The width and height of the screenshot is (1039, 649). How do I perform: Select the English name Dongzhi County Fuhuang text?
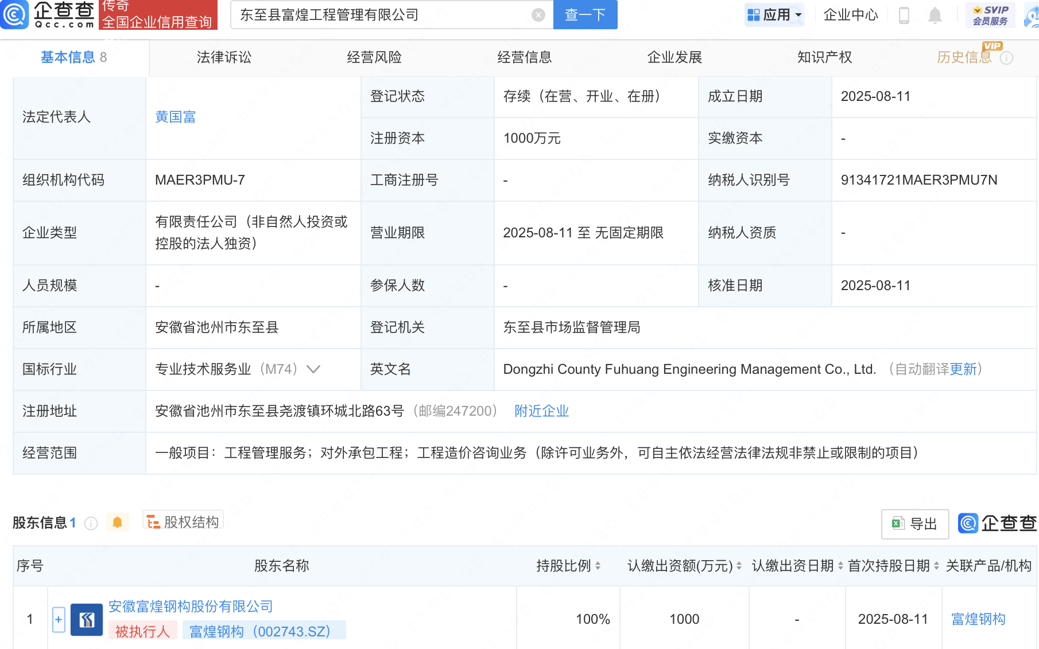(689, 369)
